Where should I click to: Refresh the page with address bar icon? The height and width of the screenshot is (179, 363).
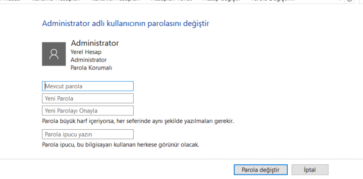coord(349,0)
